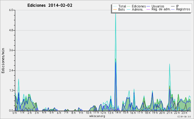
Task: Click the '4 h' x-axis label
Action: tap(44, 113)
